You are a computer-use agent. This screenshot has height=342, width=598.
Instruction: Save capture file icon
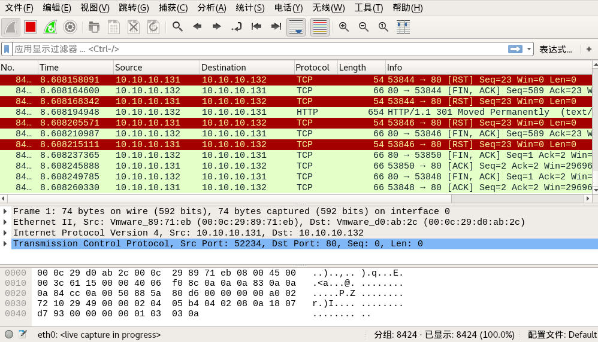(x=114, y=27)
